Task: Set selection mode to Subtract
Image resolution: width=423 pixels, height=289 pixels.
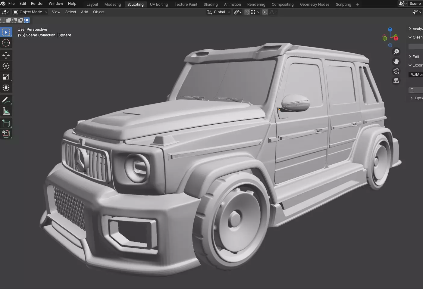Action: tap(15, 20)
